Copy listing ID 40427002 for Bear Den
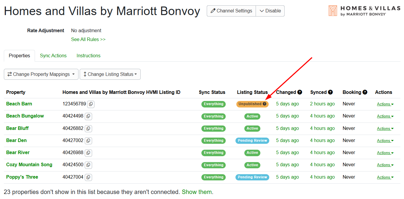This screenshot has height=199, width=404. [x=88, y=141]
